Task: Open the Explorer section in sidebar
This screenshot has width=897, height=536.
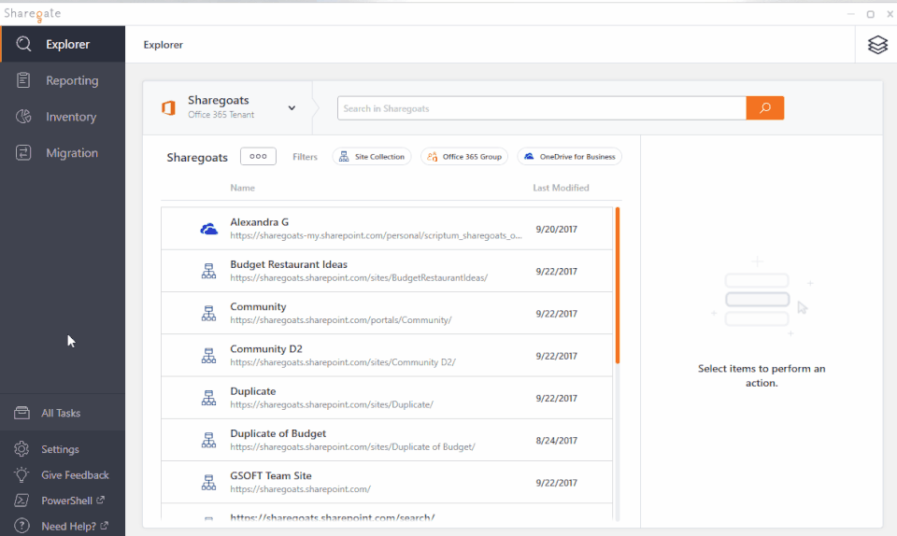Action: pyautogui.click(x=63, y=44)
